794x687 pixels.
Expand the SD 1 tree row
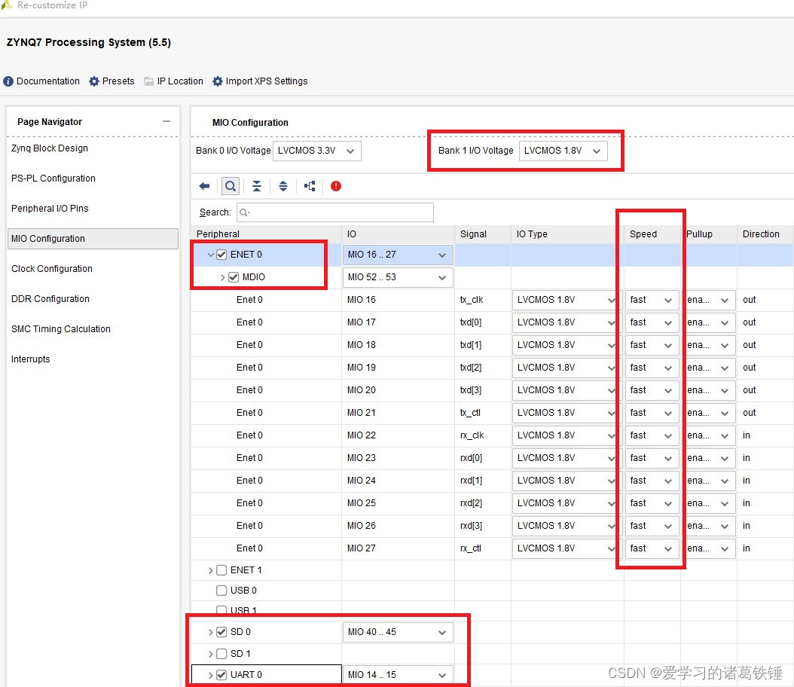[x=211, y=654]
